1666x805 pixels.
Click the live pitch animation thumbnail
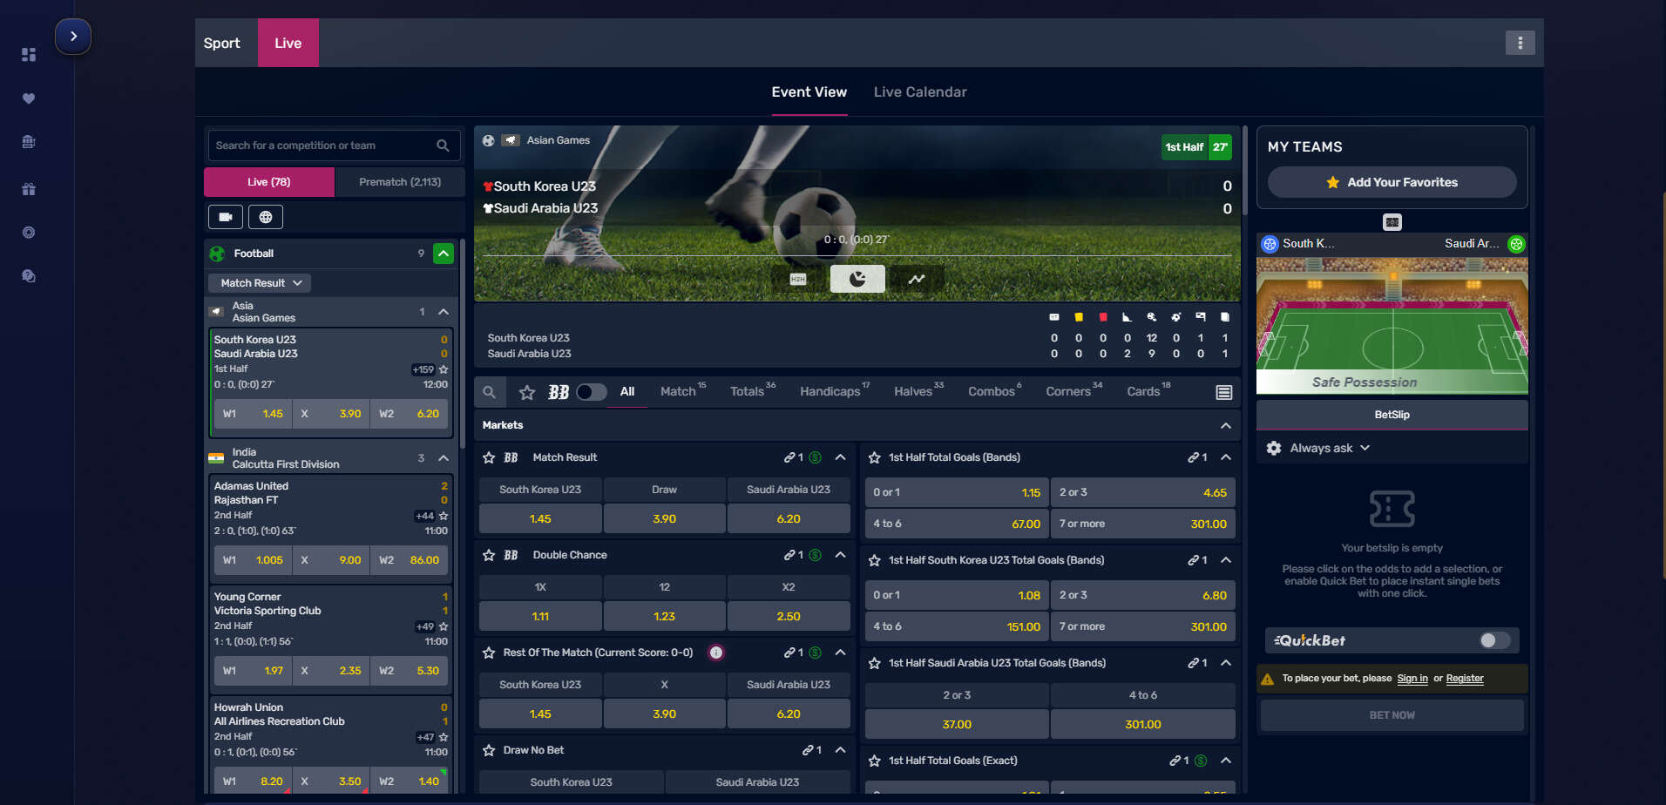[x=1392, y=325]
